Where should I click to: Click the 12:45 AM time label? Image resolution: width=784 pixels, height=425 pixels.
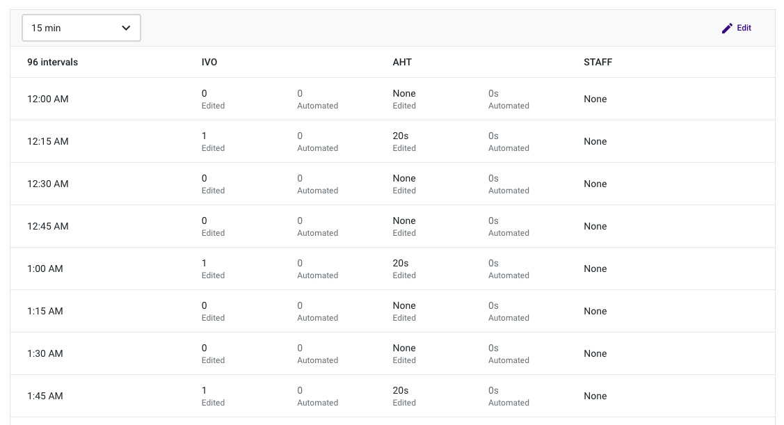(48, 227)
